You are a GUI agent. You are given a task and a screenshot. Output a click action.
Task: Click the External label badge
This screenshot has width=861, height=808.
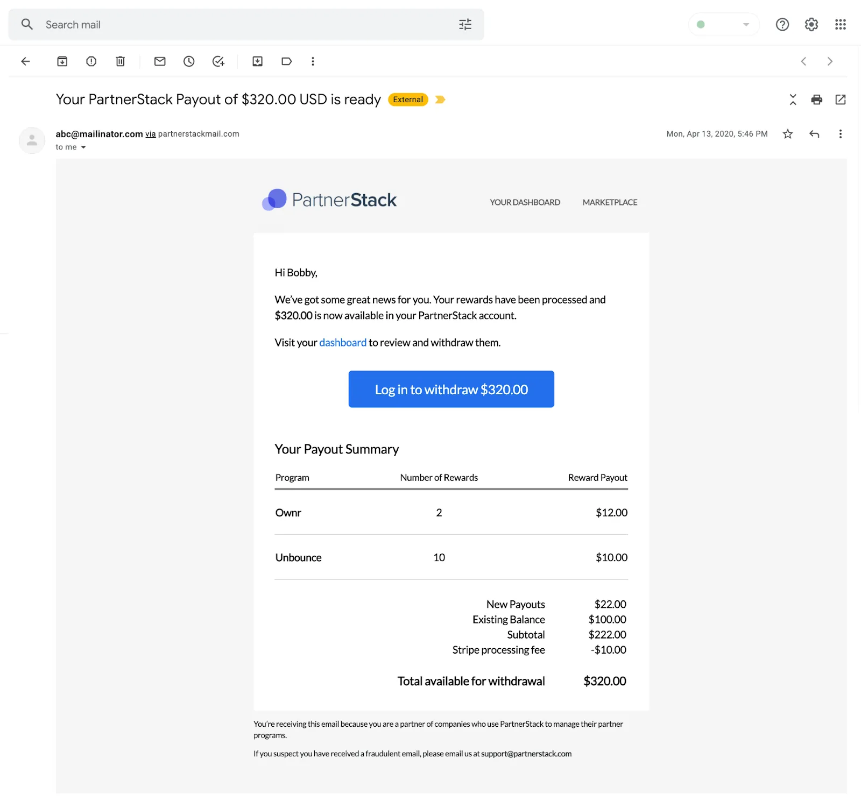[x=408, y=100]
